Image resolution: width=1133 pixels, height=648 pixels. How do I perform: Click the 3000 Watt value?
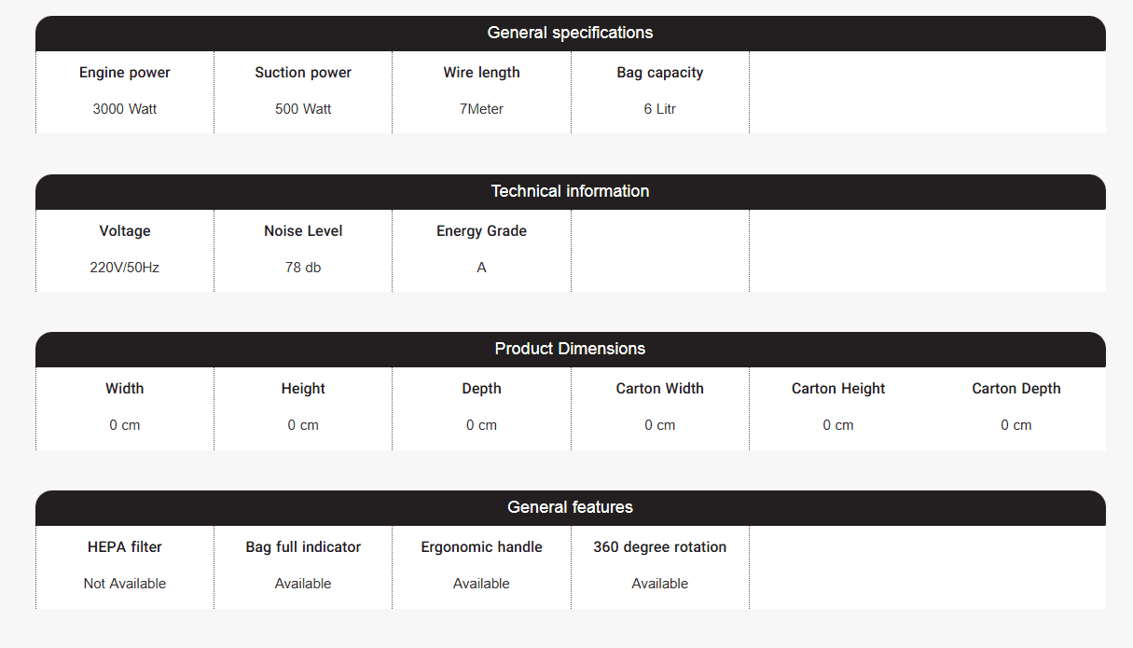pyautogui.click(x=125, y=109)
